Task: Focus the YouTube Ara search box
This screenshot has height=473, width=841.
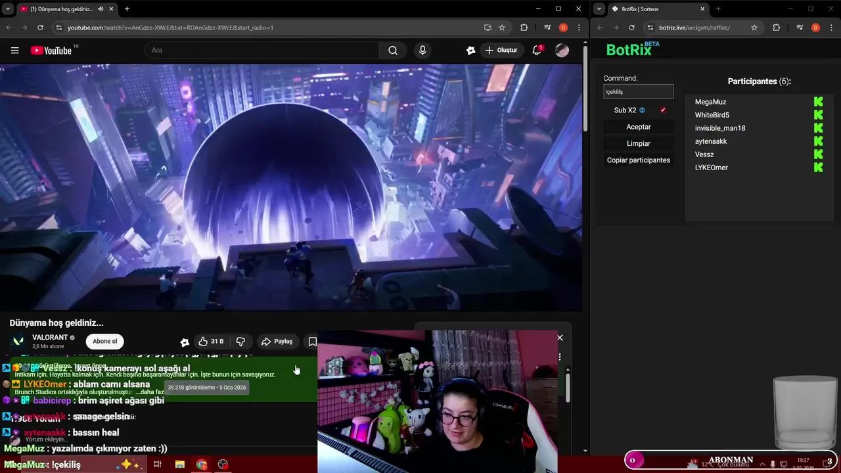Action: click(261, 51)
